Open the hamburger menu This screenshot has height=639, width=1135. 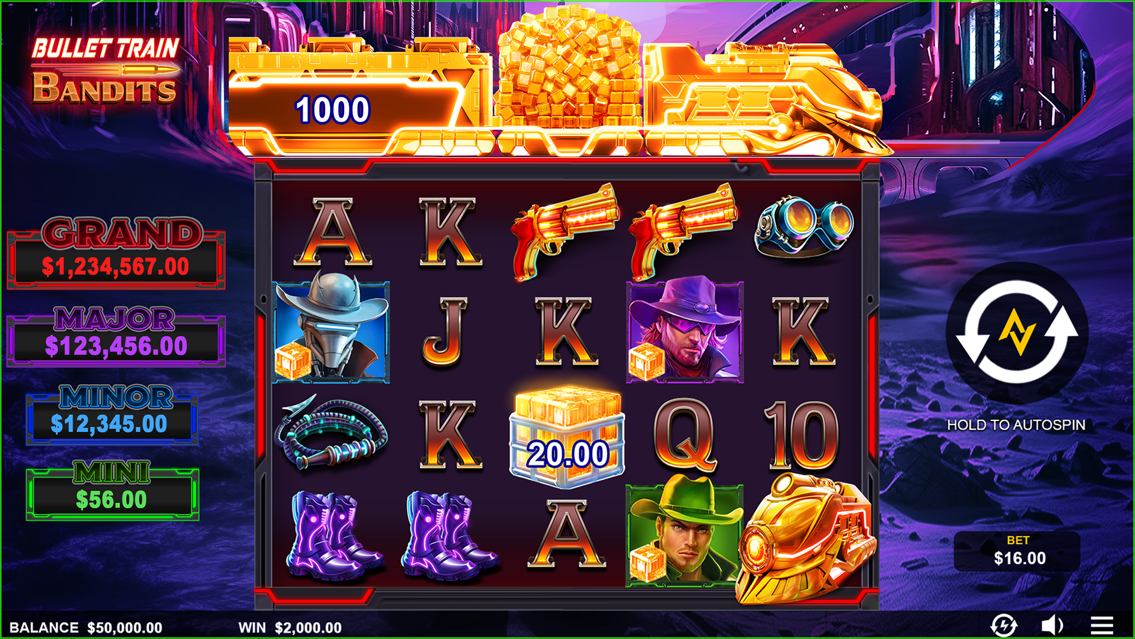pos(1102,625)
